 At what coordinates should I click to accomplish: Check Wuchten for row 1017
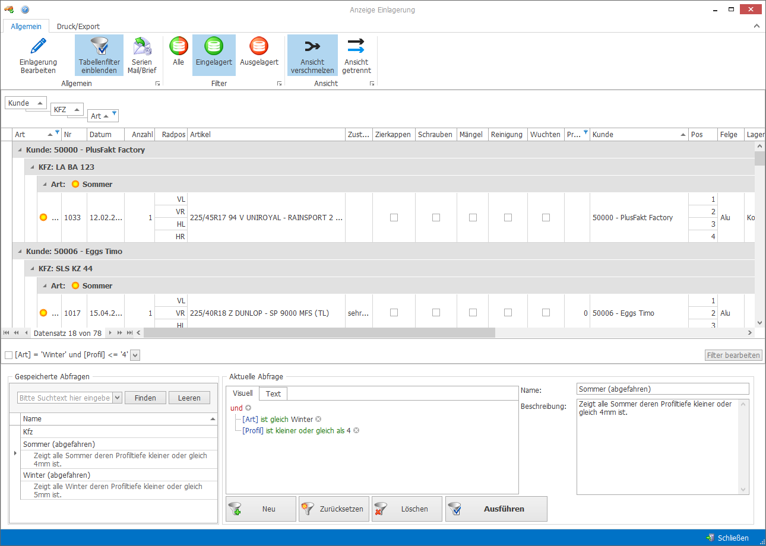point(546,313)
